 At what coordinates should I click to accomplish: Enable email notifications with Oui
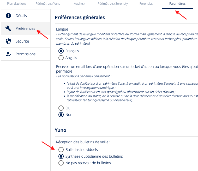[61, 108]
